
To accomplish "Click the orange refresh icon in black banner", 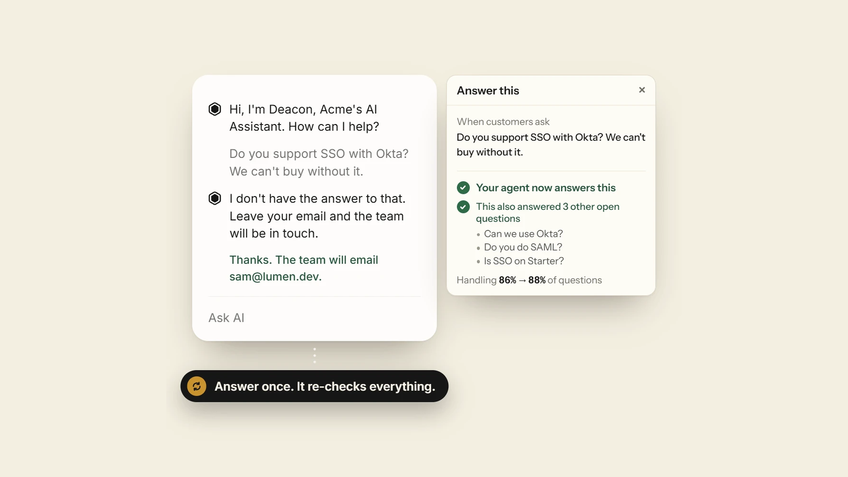I will (197, 386).
